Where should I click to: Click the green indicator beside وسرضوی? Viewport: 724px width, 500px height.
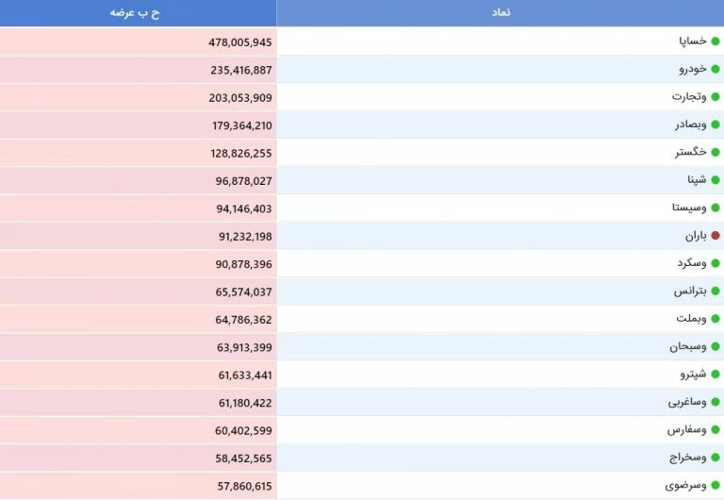(716, 486)
